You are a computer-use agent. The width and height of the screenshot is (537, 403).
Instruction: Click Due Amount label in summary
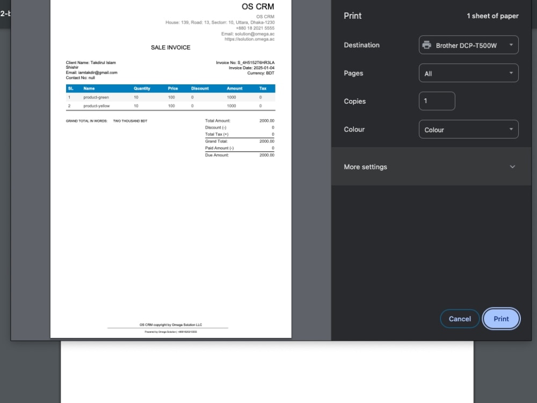pyautogui.click(x=217, y=155)
